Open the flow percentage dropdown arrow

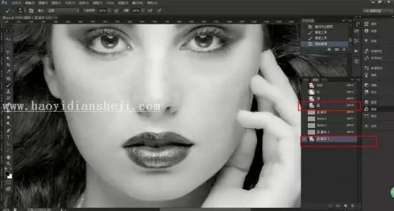click(143, 11)
